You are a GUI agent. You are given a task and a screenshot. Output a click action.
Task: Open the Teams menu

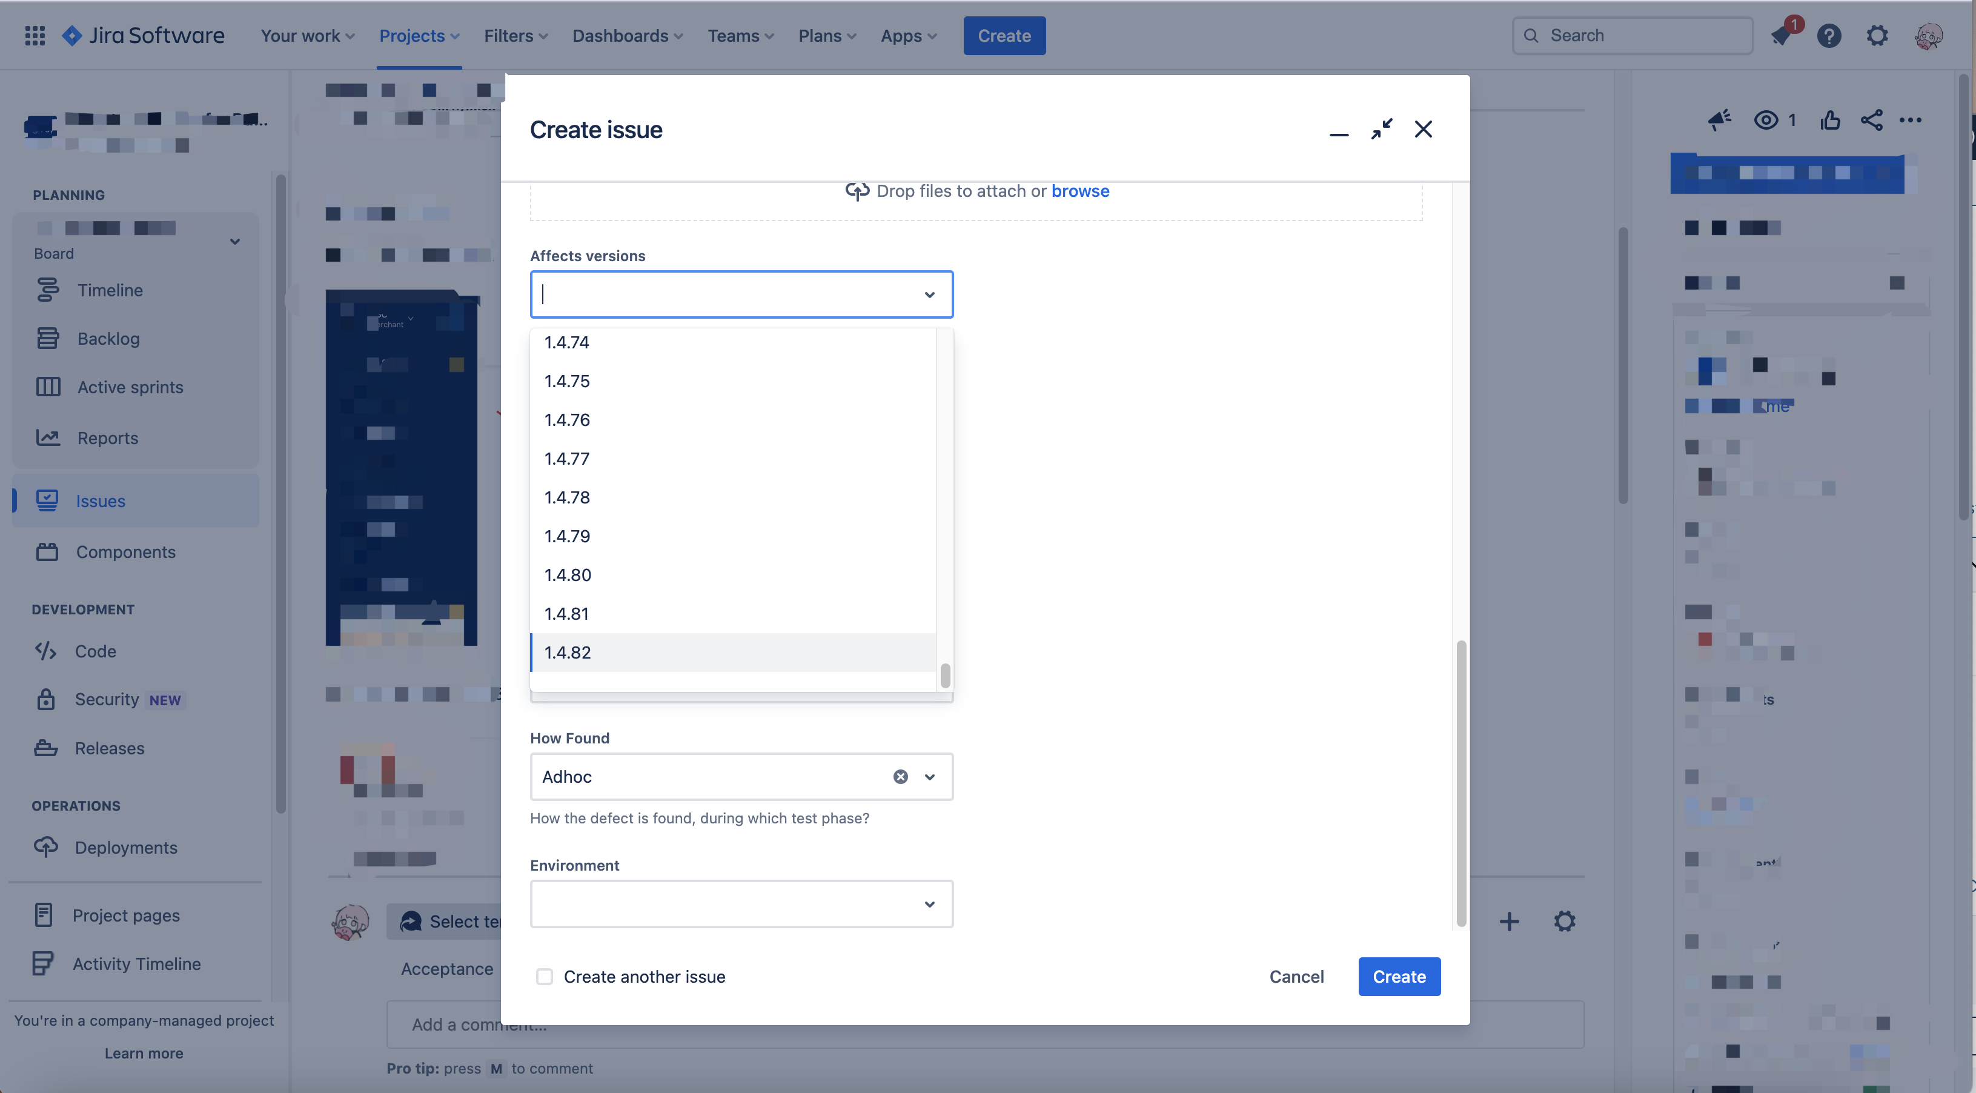(x=740, y=36)
